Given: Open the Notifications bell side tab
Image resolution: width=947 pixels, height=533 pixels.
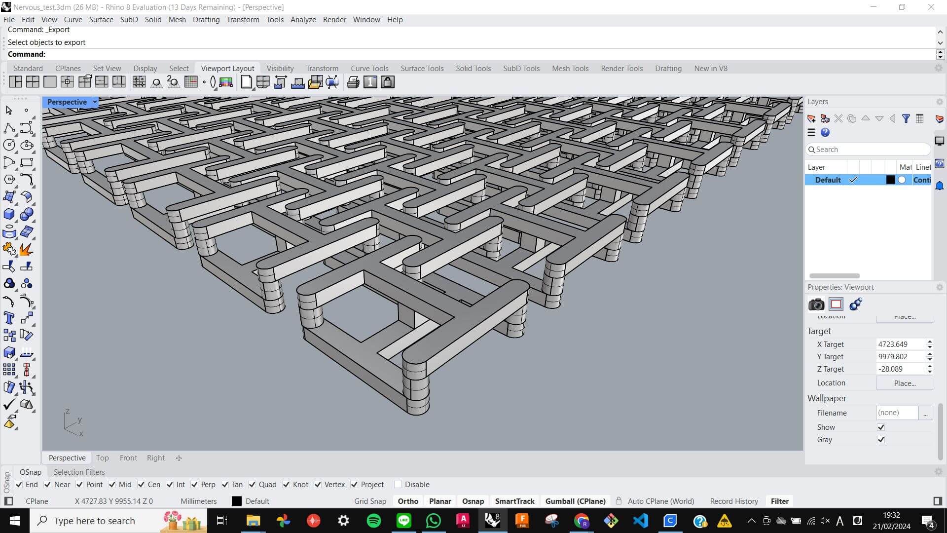Looking at the screenshot, I should coord(940,186).
